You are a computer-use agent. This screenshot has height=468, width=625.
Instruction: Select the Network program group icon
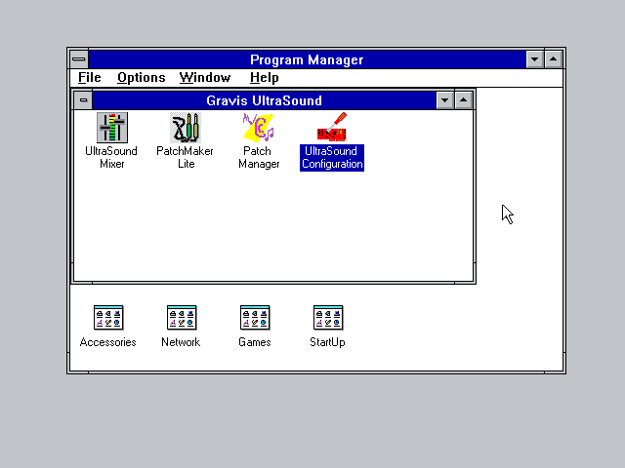[x=182, y=318]
